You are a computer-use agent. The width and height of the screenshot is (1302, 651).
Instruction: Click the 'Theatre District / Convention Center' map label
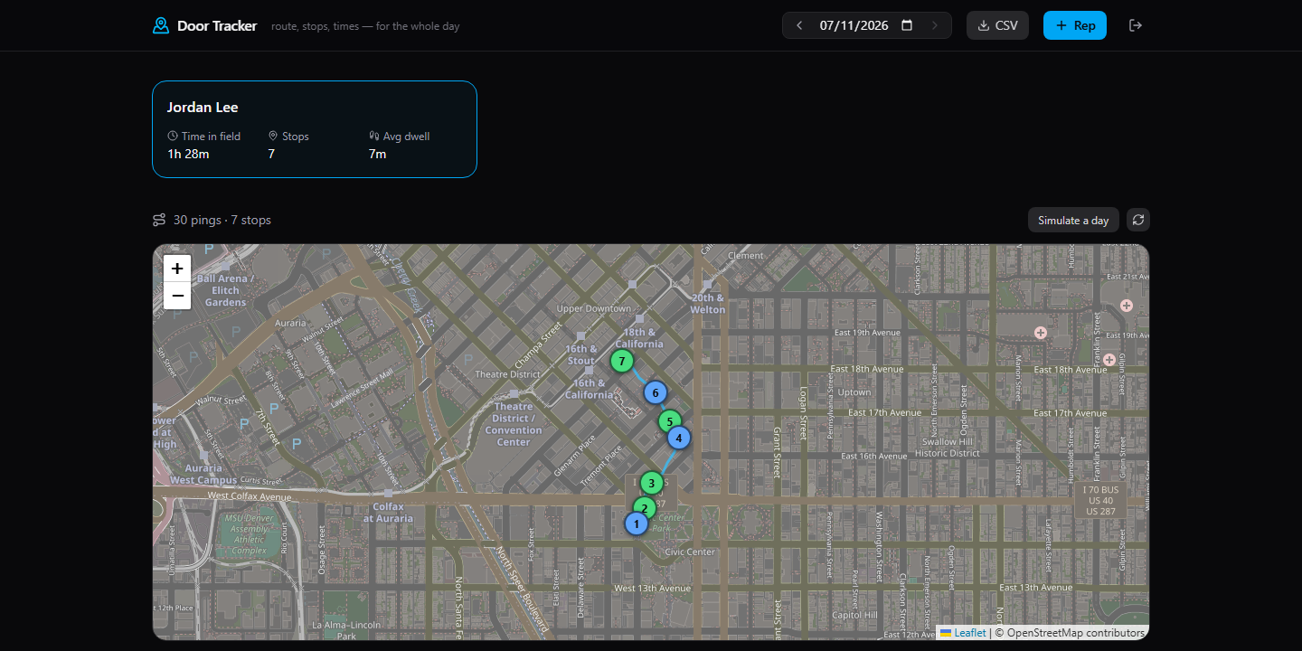click(514, 424)
